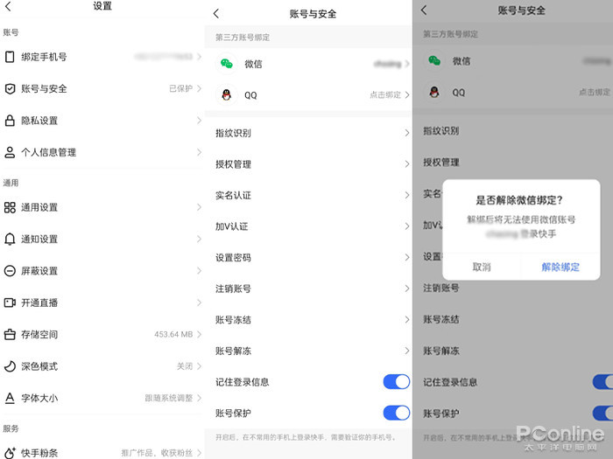Toggle 记住登录信息 switch on the undimmed page
The width and height of the screenshot is (613, 459).
click(x=396, y=381)
